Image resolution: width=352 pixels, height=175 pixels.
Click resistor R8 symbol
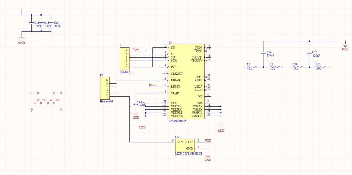click(251, 67)
